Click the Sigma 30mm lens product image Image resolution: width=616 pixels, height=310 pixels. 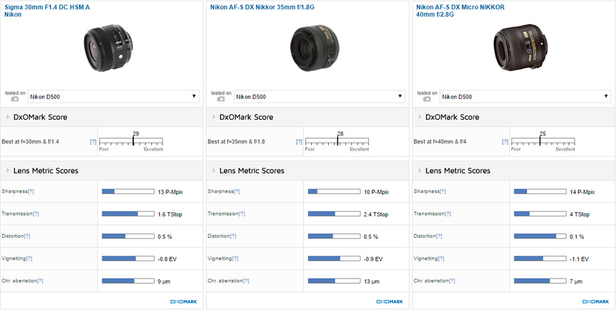coord(108,48)
